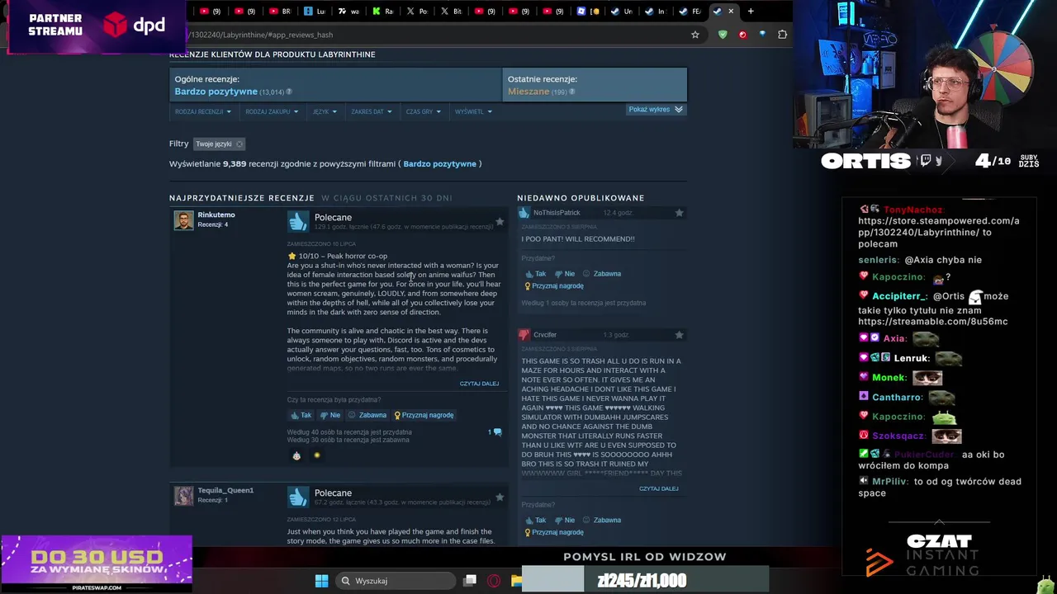This screenshot has height=594, width=1057.
Task: Open the NoThisIsPatrick username link
Action: point(557,213)
